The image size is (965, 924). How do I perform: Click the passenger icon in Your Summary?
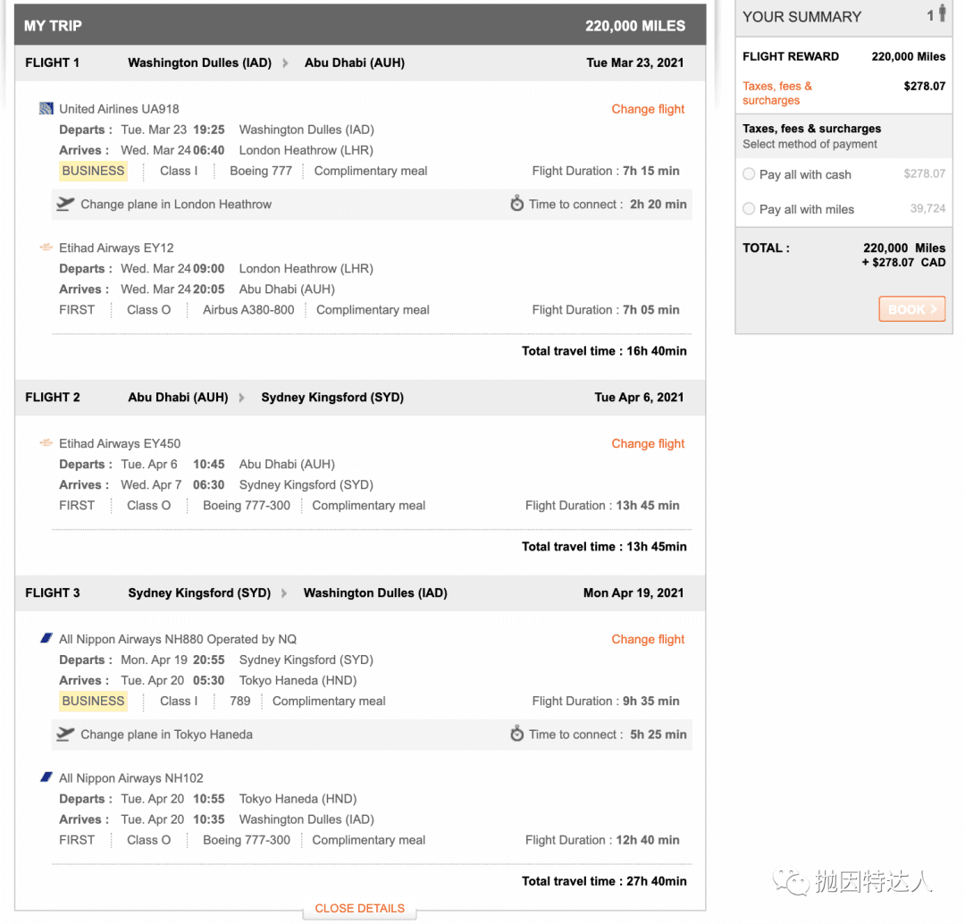click(942, 14)
